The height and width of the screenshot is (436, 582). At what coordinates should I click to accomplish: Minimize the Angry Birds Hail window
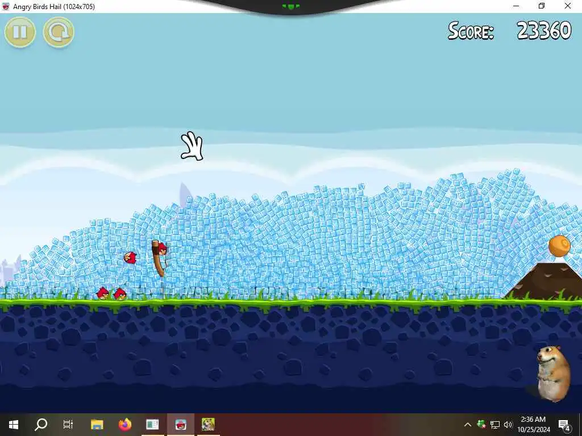tap(516, 6)
